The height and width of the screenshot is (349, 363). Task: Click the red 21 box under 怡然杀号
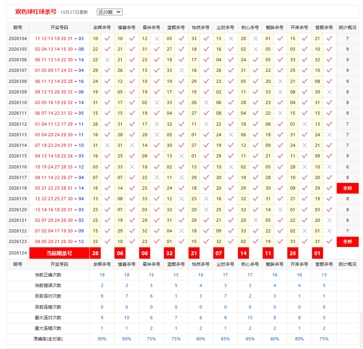tap(194, 253)
